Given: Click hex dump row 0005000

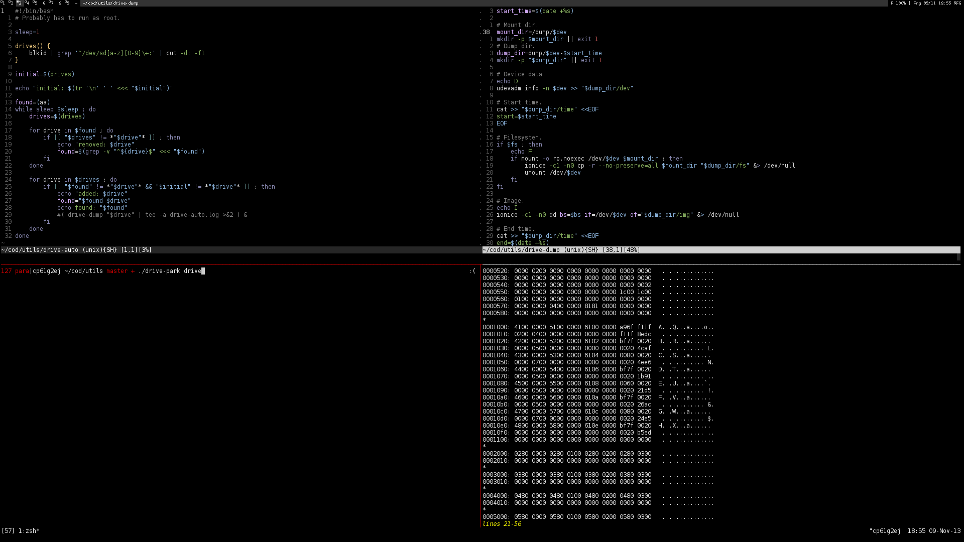Looking at the screenshot, I should pos(598,517).
